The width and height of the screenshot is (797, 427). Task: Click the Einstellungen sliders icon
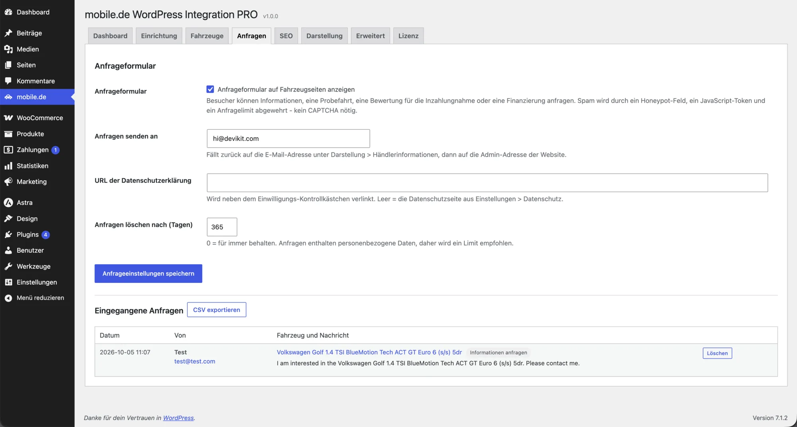8,282
